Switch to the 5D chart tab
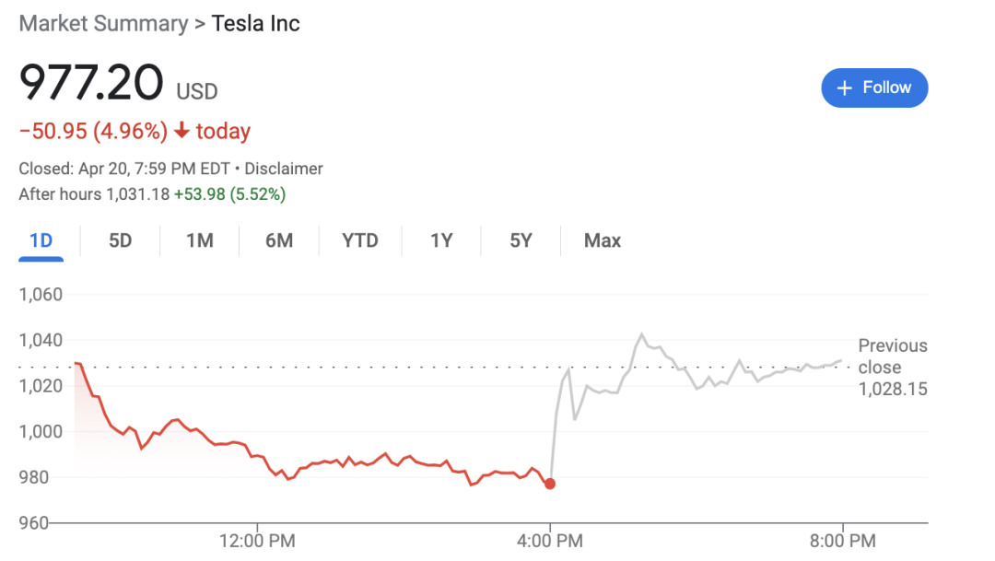This screenshot has height=561, width=995. (120, 240)
